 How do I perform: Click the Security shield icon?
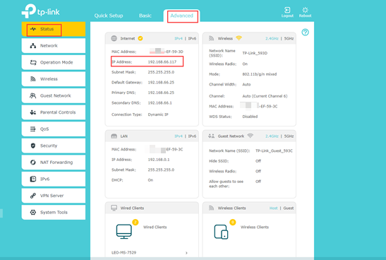(x=33, y=146)
